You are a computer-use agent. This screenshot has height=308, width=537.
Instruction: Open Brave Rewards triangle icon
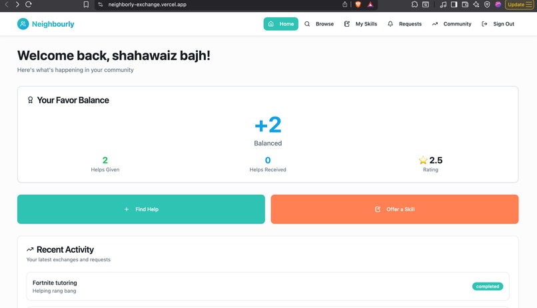[x=370, y=5]
